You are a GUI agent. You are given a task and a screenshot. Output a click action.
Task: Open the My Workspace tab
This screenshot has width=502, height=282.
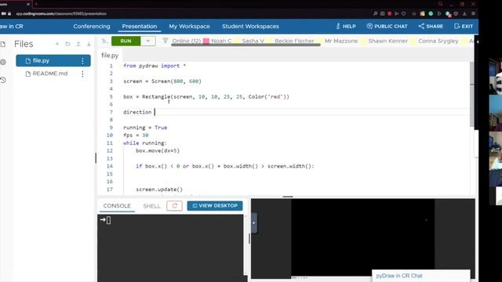(190, 26)
